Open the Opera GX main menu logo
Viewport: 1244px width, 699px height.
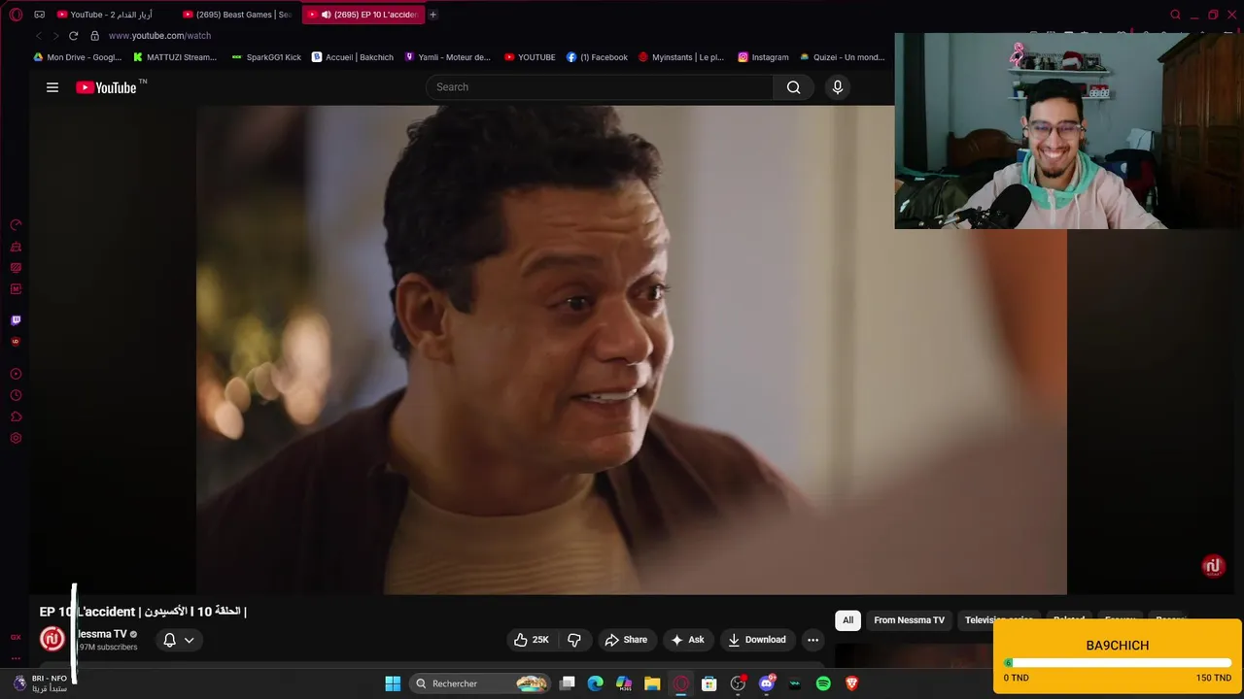click(16, 15)
